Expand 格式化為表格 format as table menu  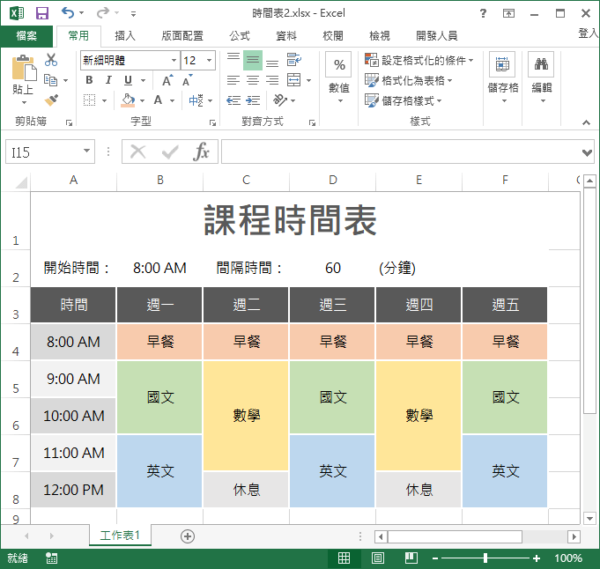click(408, 80)
